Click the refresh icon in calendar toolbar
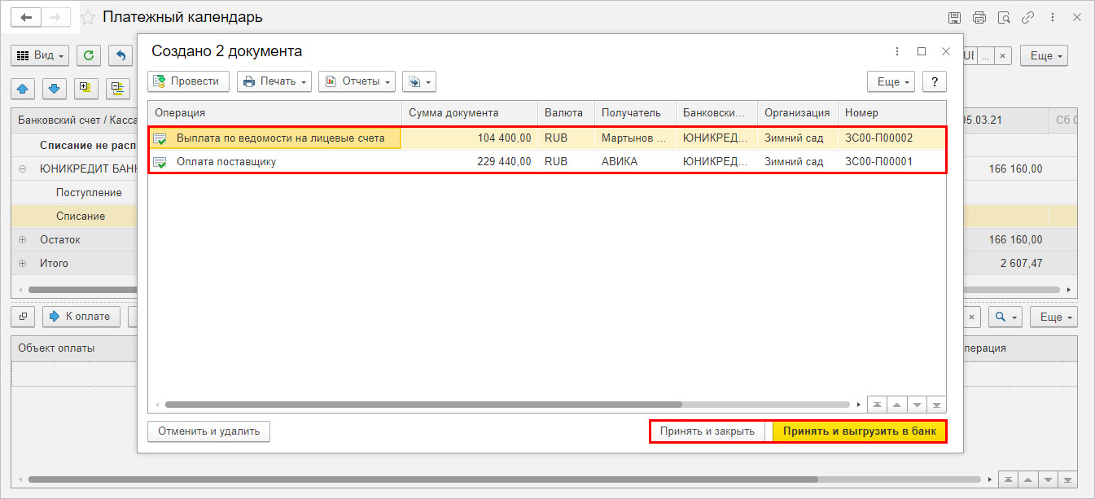 [x=88, y=55]
